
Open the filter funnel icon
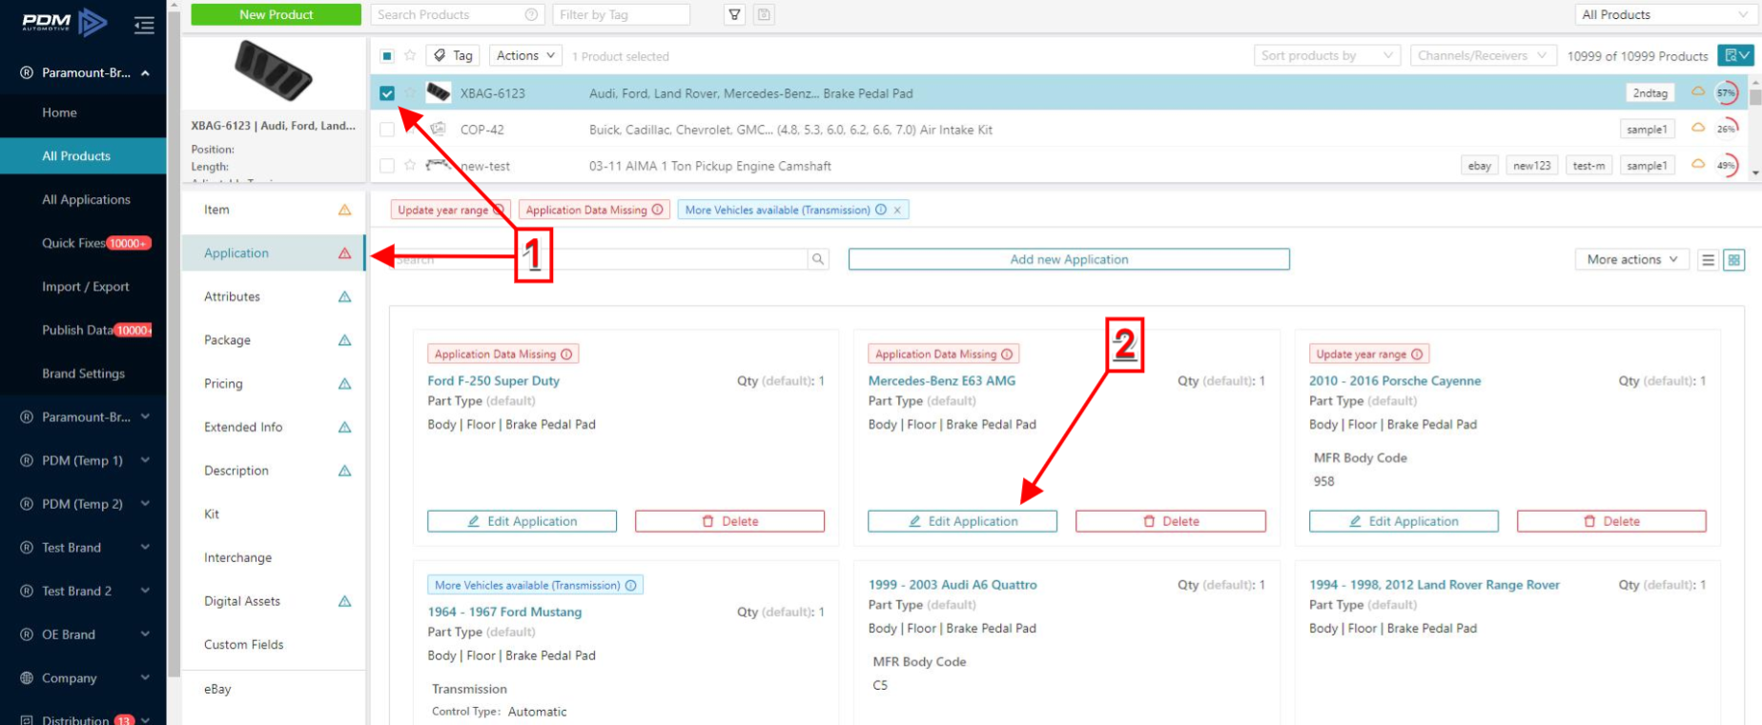(x=734, y=14)
